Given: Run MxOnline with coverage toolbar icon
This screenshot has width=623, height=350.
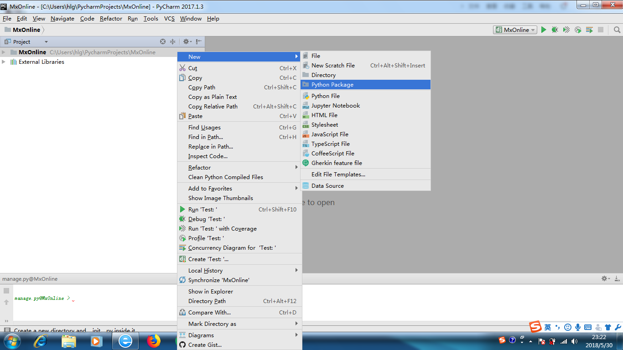Looking at the screenshot, I should pos(566,30).
